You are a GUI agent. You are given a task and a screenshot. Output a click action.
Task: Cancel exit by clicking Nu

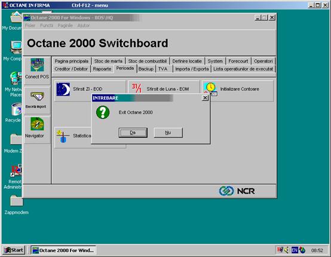[168, 133]
